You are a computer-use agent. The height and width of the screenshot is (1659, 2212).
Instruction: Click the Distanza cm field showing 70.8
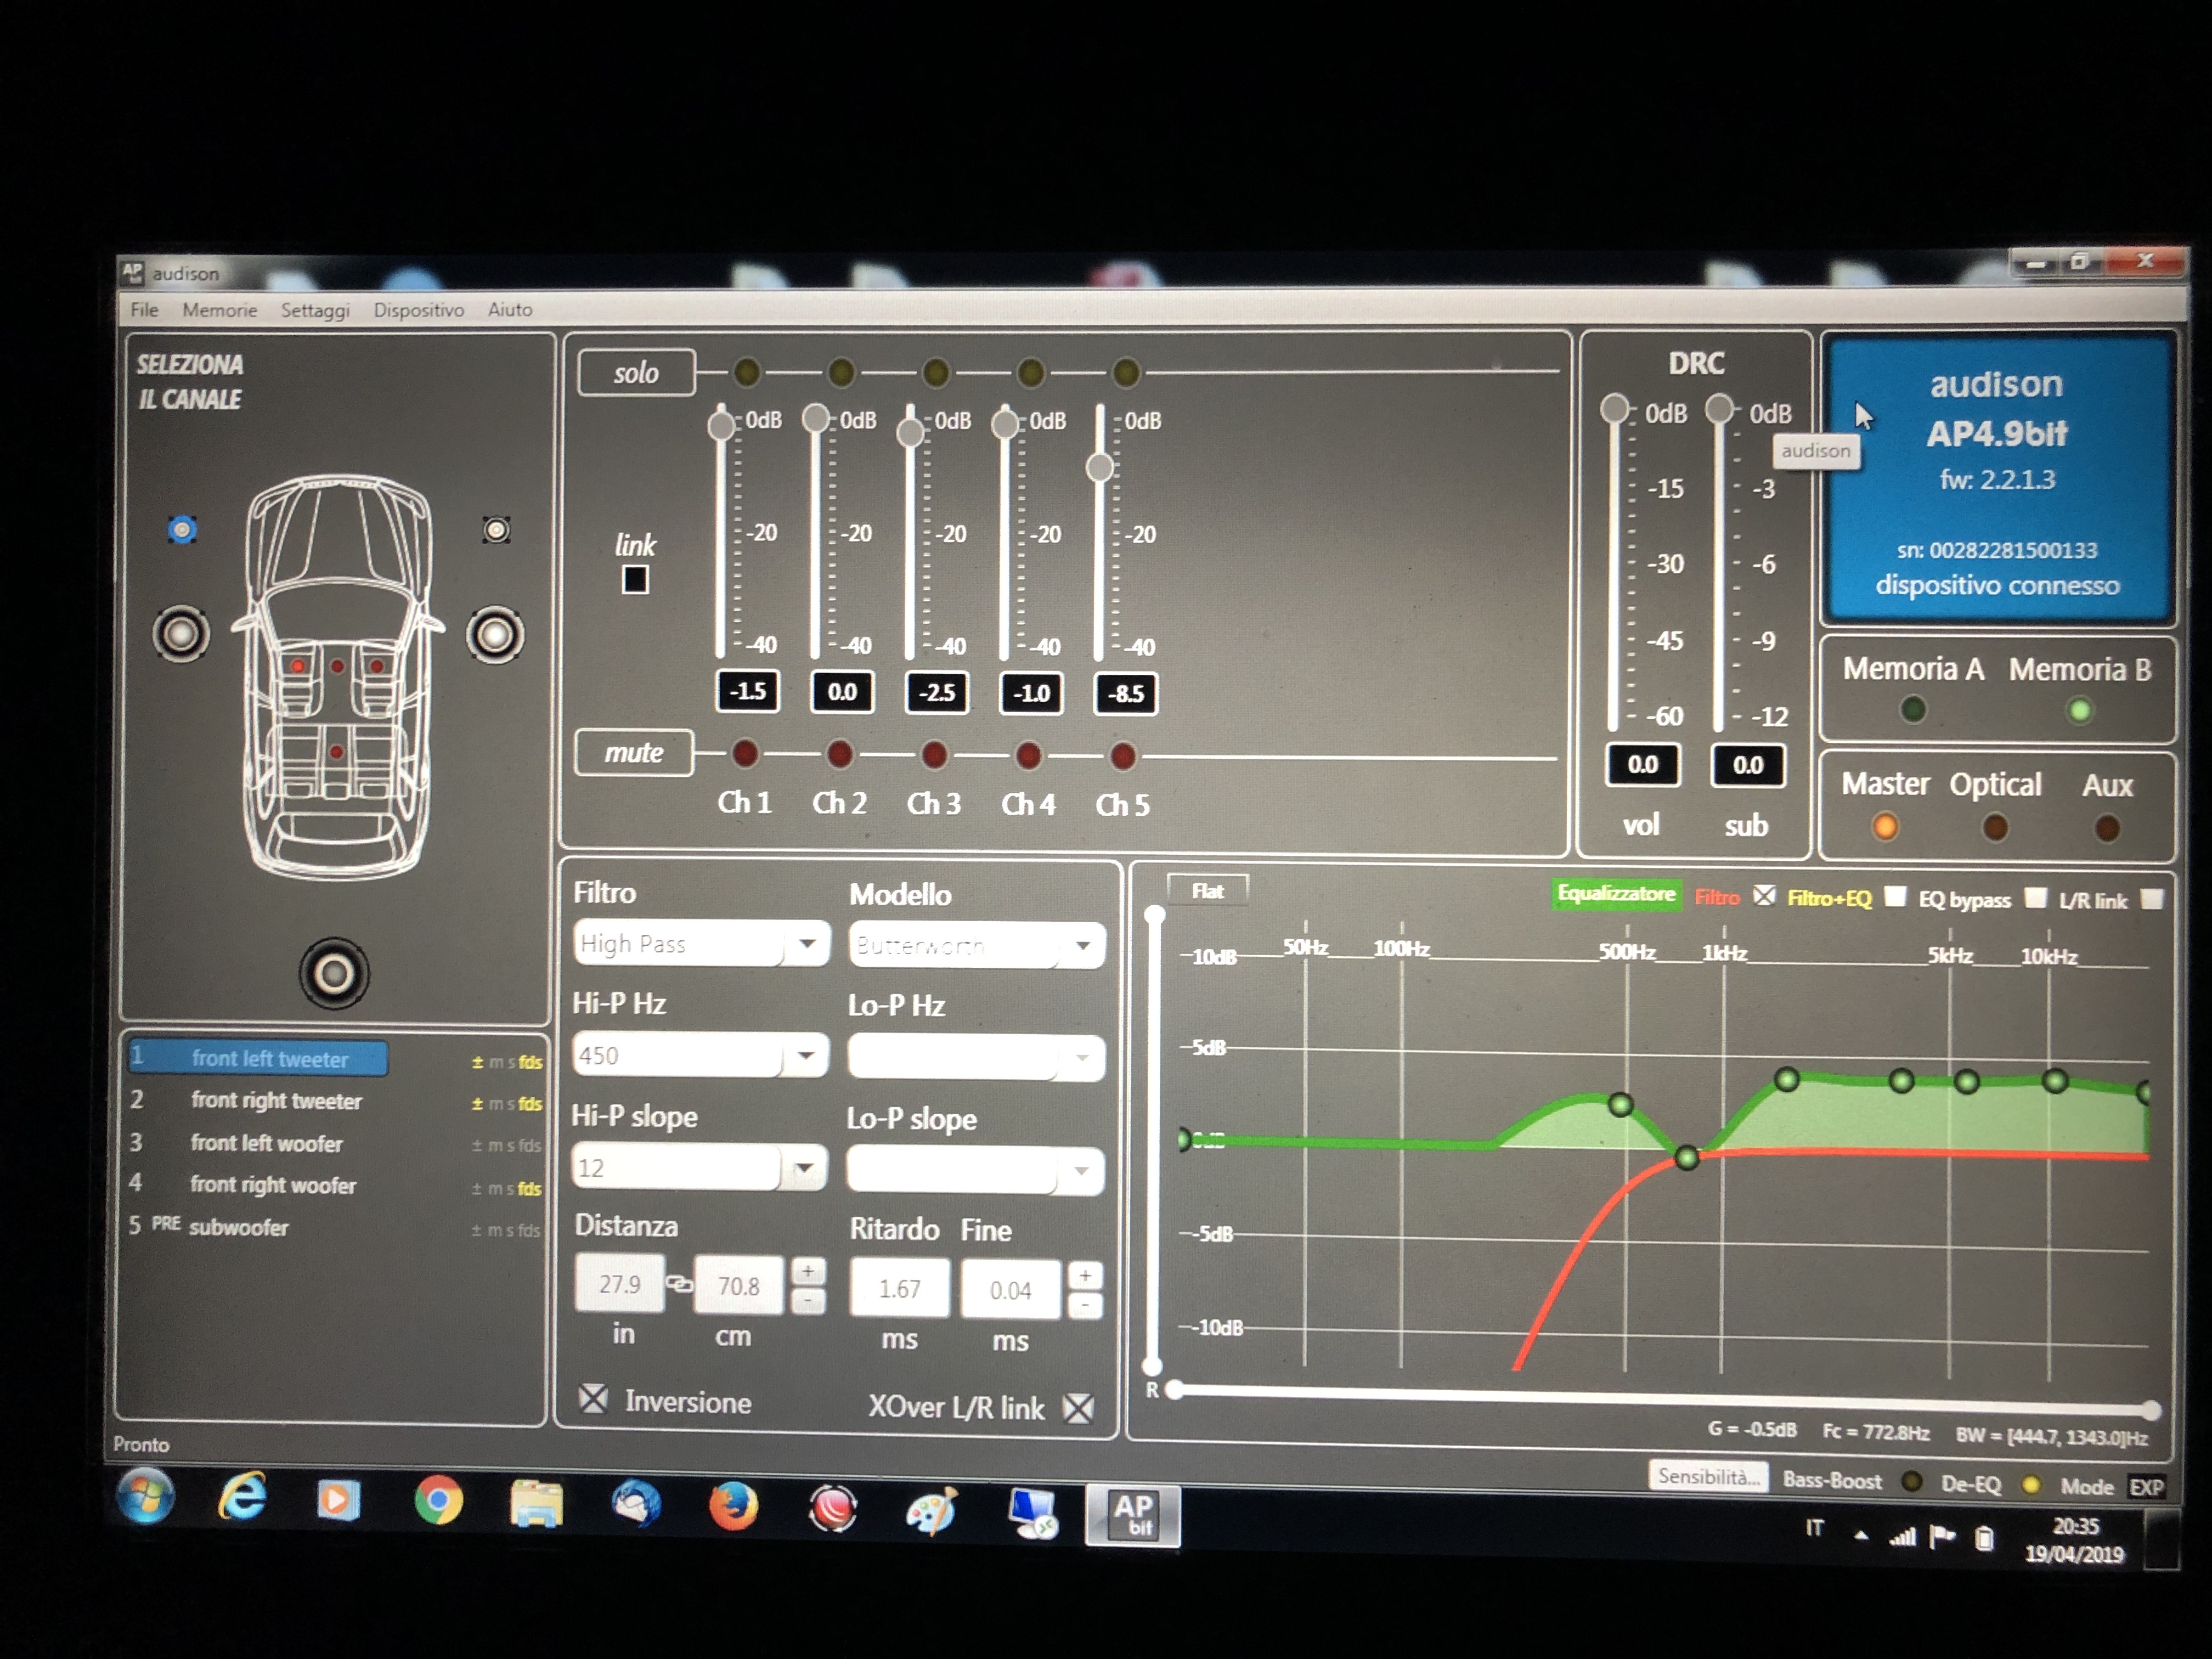739,1285
